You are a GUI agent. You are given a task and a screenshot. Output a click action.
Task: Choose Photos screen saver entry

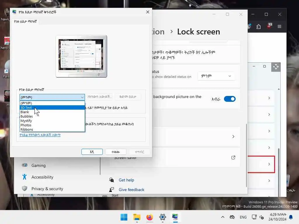(x=52, y=125)
